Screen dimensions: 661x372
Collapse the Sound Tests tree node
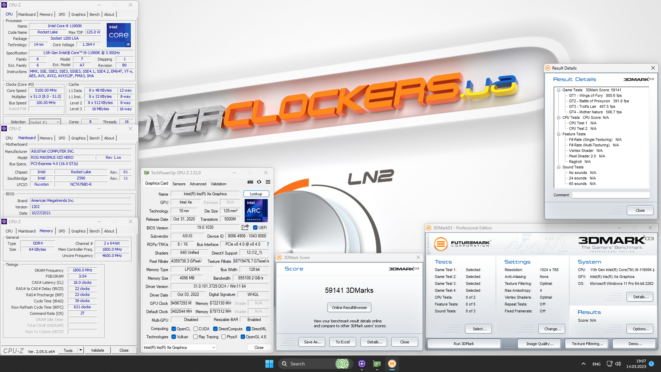558,167
